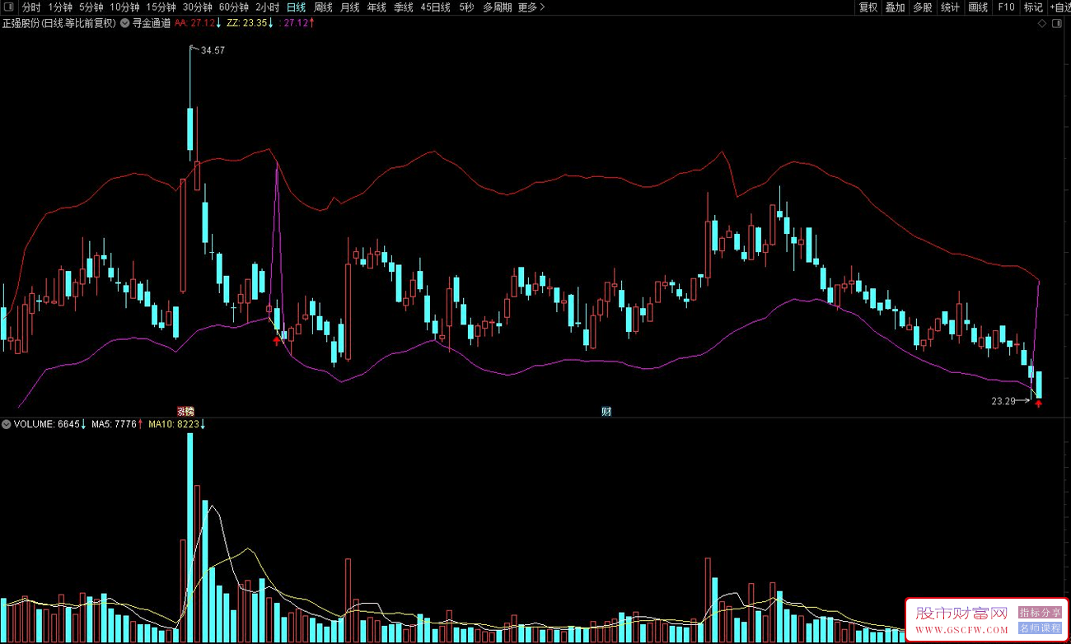This screenshot has height=644, width=1071.
Task: Select the 日线 daily period
Action: [x=296, y=7]
